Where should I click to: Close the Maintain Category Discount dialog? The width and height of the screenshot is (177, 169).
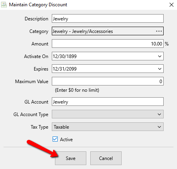click(x=172, y=5)
